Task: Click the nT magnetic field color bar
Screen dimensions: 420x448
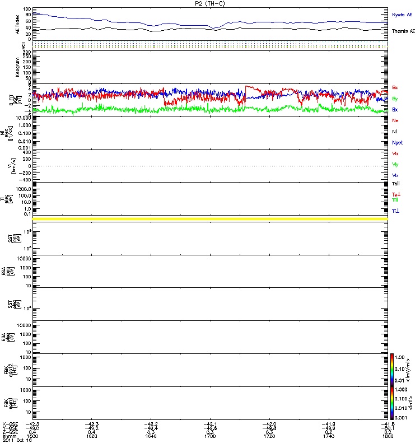Action: coord(392,403)
